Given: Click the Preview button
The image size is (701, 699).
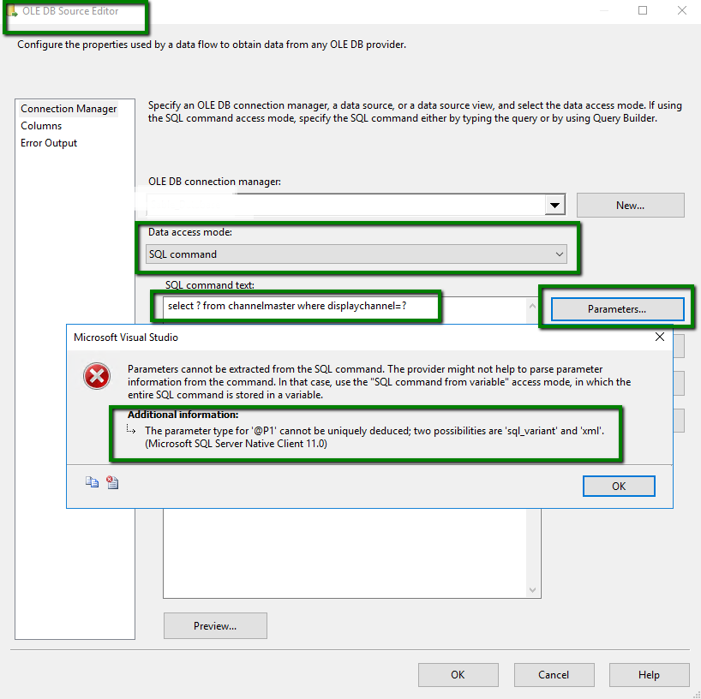Looking at the screenshot, I should [x=215, y=625].
